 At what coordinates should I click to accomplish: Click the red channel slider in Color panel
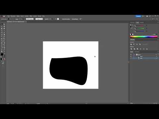click(139, 25)
